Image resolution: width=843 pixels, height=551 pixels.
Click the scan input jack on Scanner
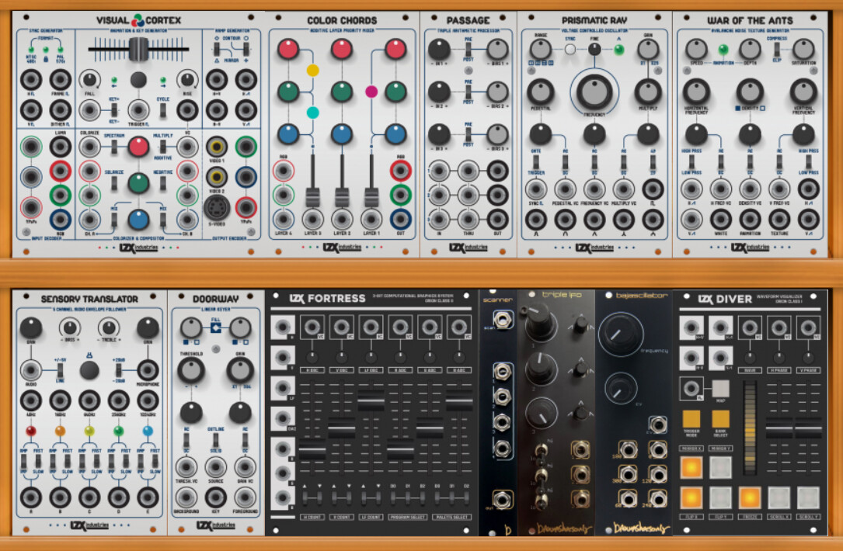[x=503, y=321]
